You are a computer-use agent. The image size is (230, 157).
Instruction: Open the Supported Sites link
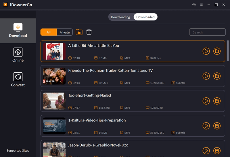(18, 151)
